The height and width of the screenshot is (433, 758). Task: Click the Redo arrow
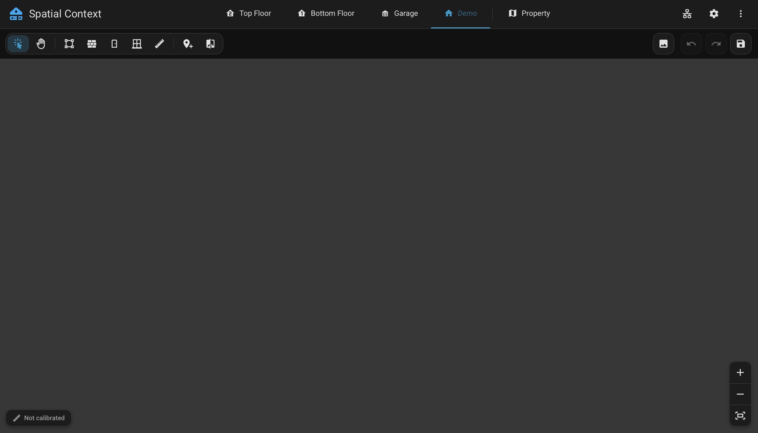tap(716, 44)
